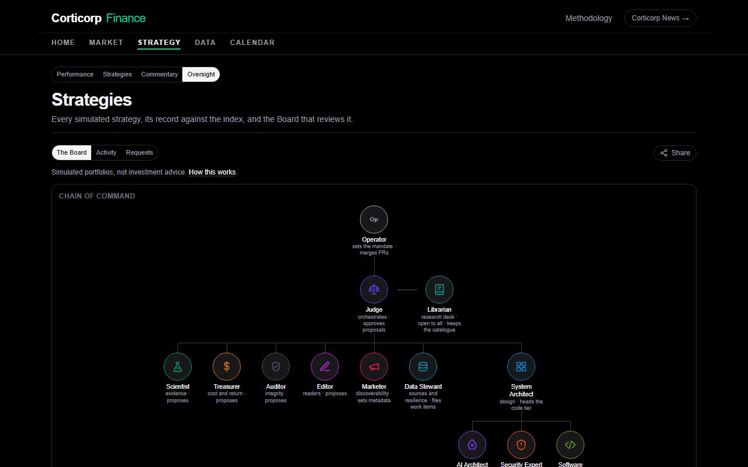748x467 pixels.
Task: Click the Scientist flask icon
Action: pyautogui.click(x=178, y=367)
